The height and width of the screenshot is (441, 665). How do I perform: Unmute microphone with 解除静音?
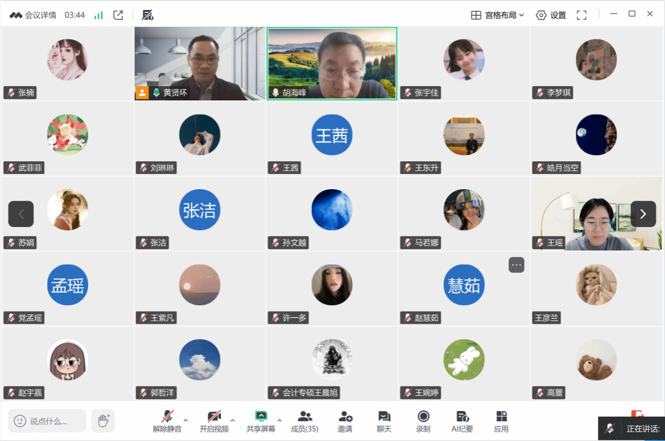(167, 421)
